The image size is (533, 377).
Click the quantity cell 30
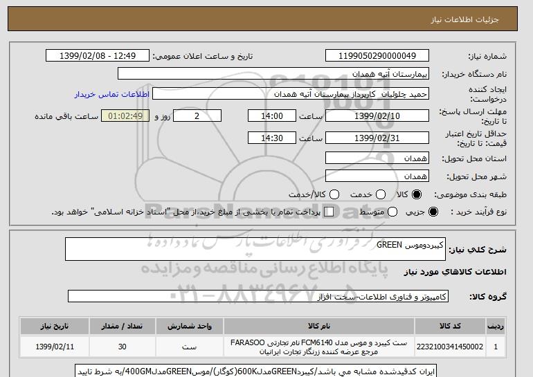click(x=122, y=347)
